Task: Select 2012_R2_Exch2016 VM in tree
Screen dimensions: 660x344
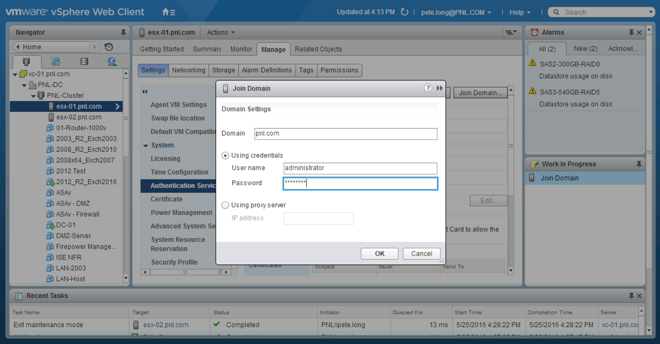Action: [86, 182]
